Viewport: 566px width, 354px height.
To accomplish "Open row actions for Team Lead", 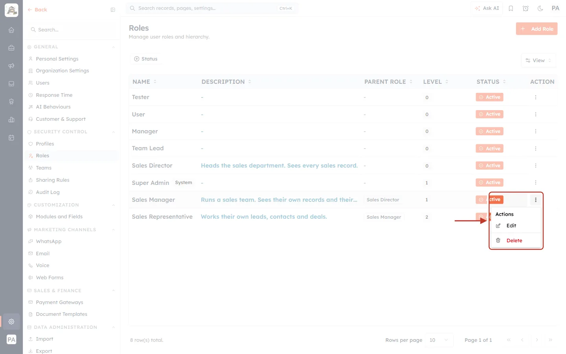I will tap(536, 149).
